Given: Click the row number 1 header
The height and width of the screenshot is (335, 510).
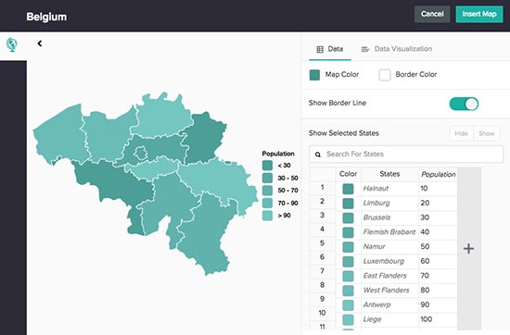Looking at the screenshot, I should pos(323,188).
